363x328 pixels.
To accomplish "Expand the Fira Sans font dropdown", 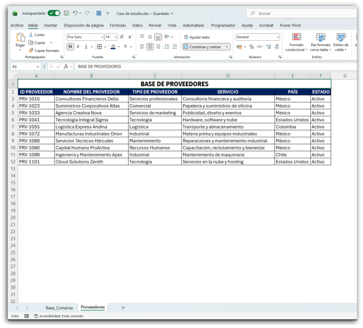I will (x=102, y=37).
